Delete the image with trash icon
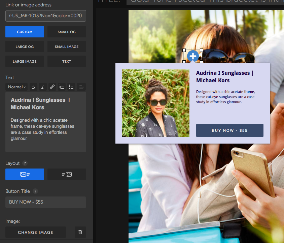The width and height of the screenshot is (284, 243). tap(80, 232)
